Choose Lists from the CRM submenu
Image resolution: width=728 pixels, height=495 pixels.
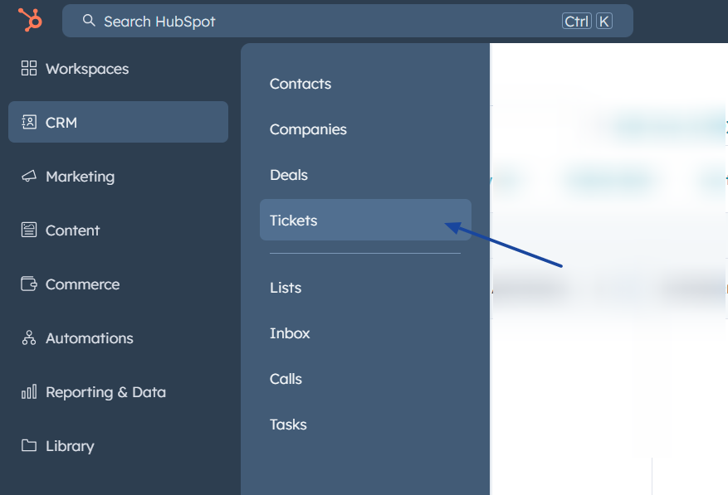(286, 288)
